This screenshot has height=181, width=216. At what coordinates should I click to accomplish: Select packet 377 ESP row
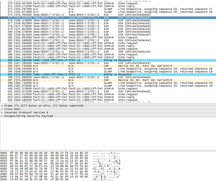pos(108,23)
